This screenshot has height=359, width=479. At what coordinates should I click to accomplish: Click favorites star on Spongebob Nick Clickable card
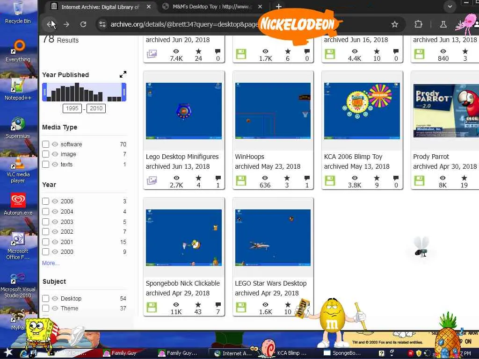pos(198,304)
